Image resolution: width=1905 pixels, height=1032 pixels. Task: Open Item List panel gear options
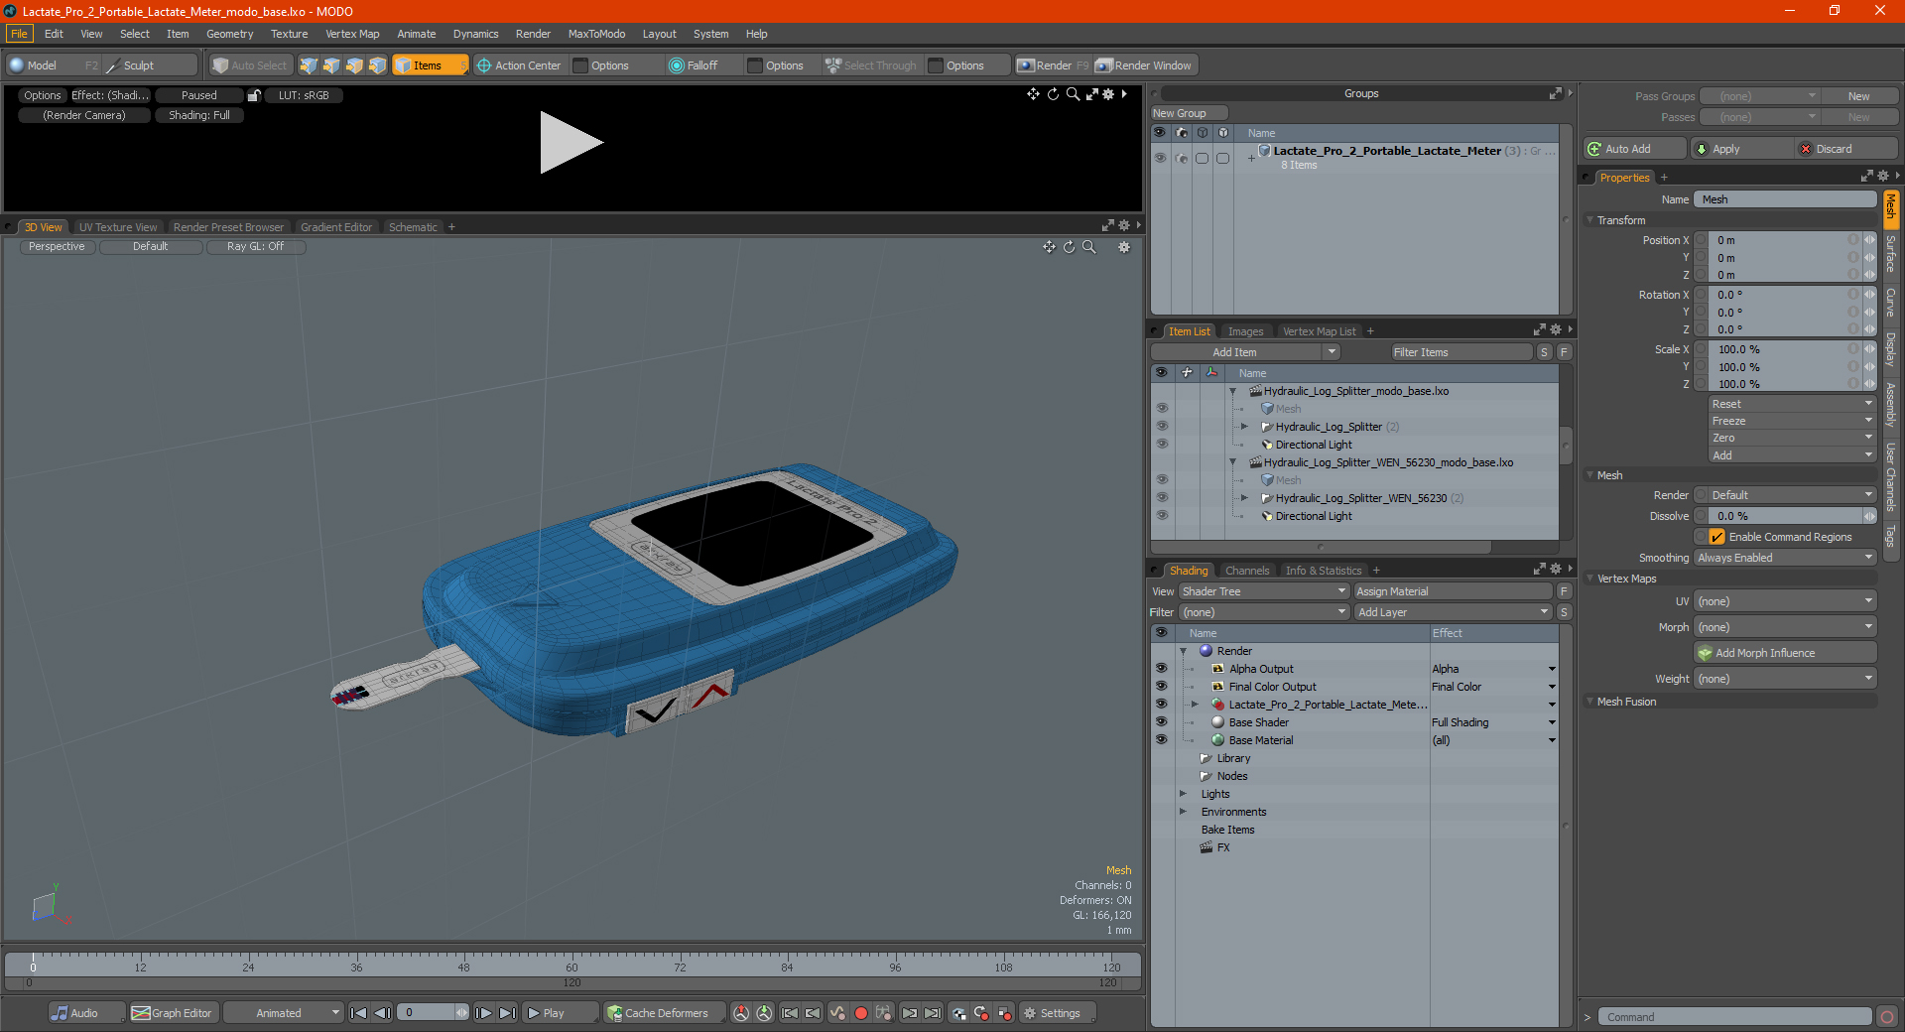point(1556,330)
